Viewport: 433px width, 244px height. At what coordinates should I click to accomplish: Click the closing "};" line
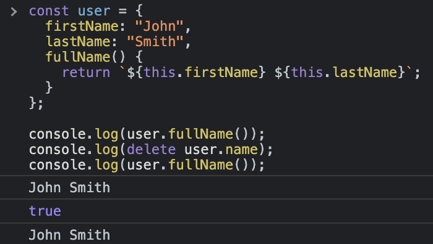click(36, 104)
